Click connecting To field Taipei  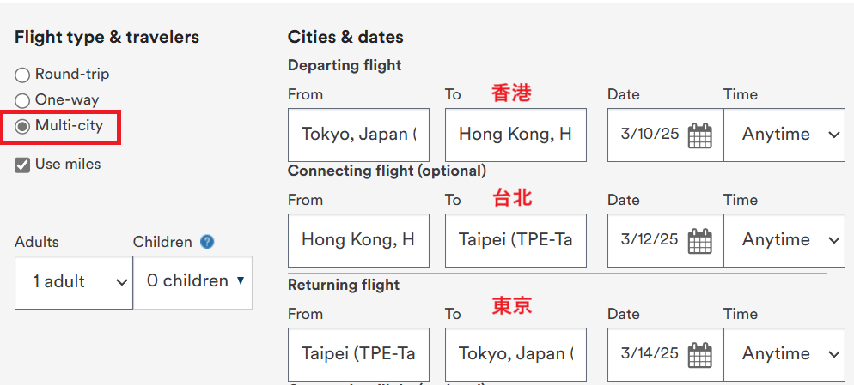click(x=515, y=240)
